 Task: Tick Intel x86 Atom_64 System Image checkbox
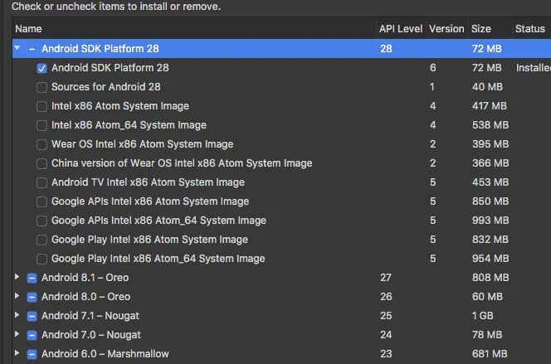42,125
